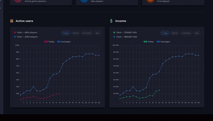This screenshot has height=121, width=213.
Task: Click the green Income dollar icon
Action: pyautogui.click(x=111, y=21)
